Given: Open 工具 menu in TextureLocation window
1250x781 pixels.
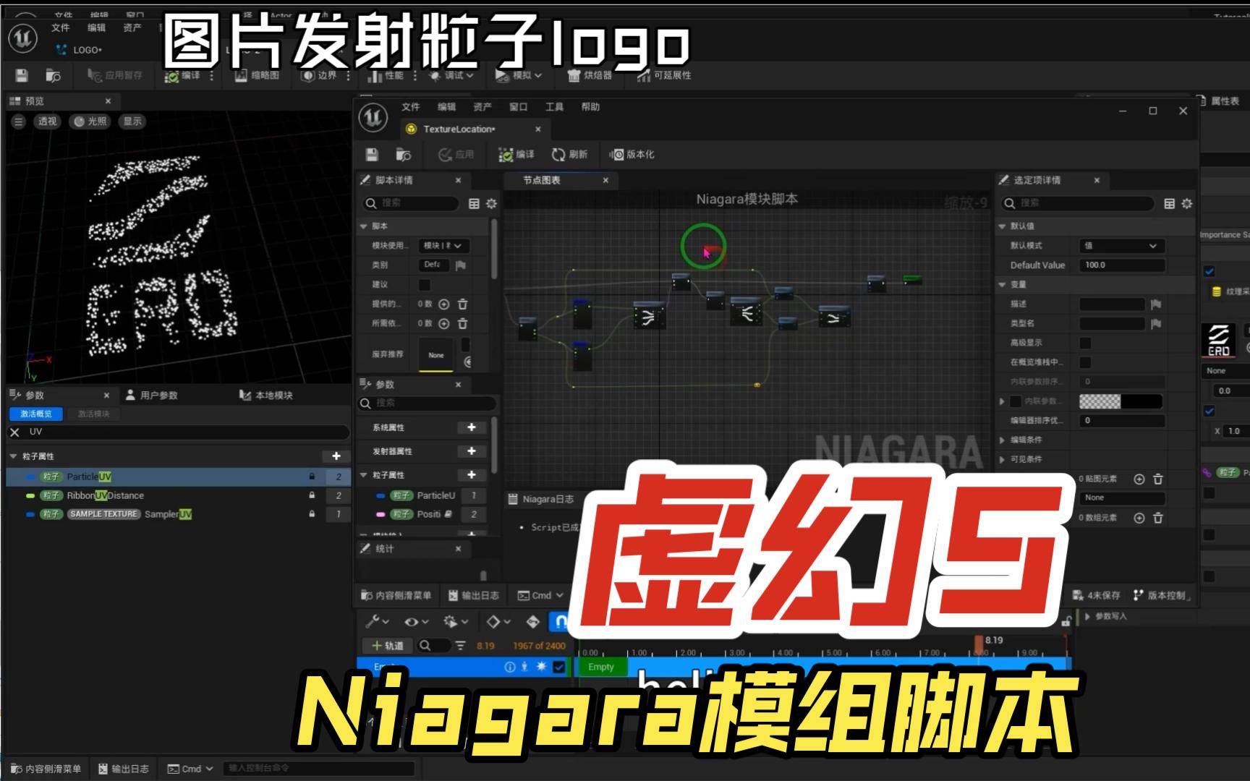Looking at the screenshot, I should tap(555, 107).
